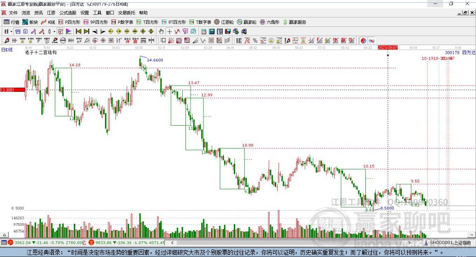Restore the inner chart window
Viewport: 476px width, 257px height.
coord(465,13)
